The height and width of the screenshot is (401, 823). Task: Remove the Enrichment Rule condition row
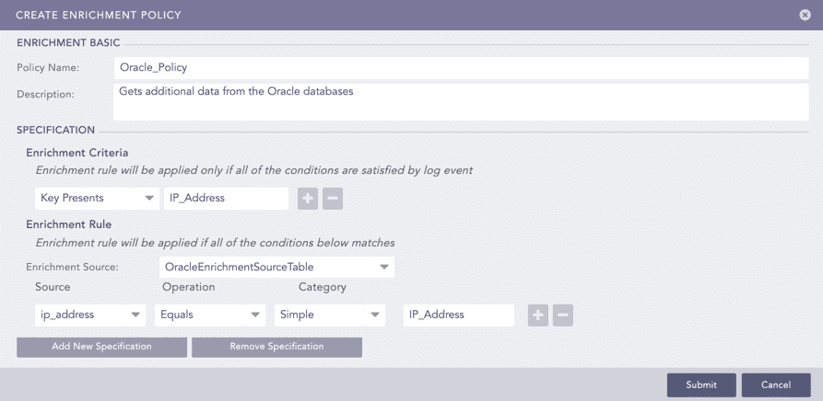point(563,315)
